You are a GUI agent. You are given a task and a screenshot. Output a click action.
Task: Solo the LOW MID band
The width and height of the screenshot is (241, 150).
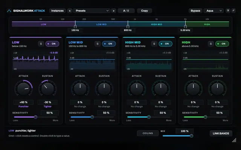pyautogui.click(x=98, y=44)
